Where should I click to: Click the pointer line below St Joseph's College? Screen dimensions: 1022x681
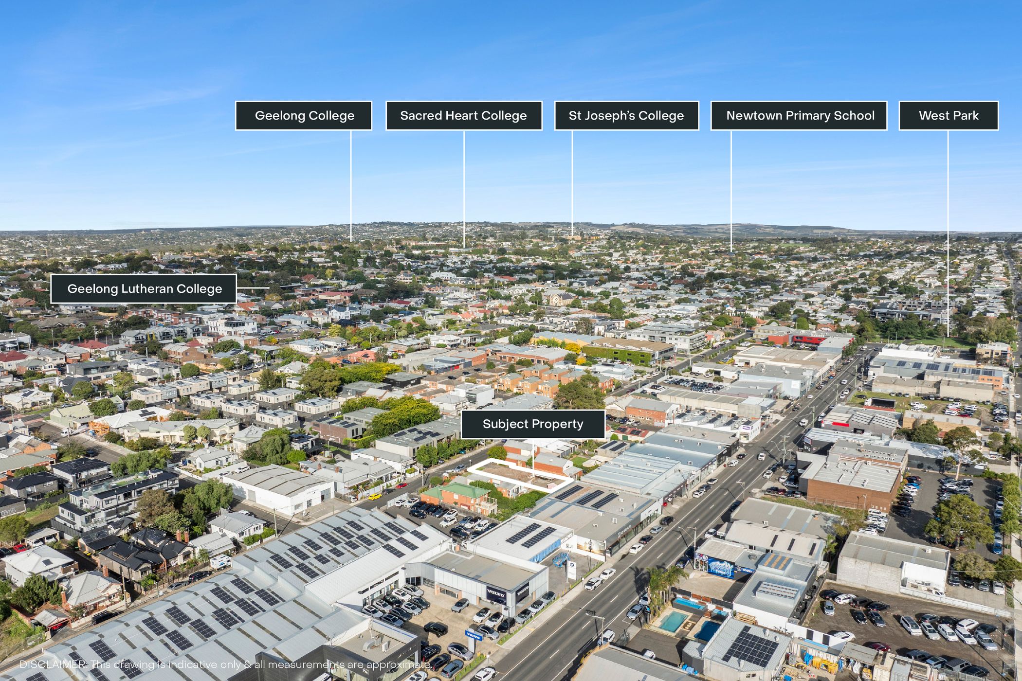tap(572, 182)
